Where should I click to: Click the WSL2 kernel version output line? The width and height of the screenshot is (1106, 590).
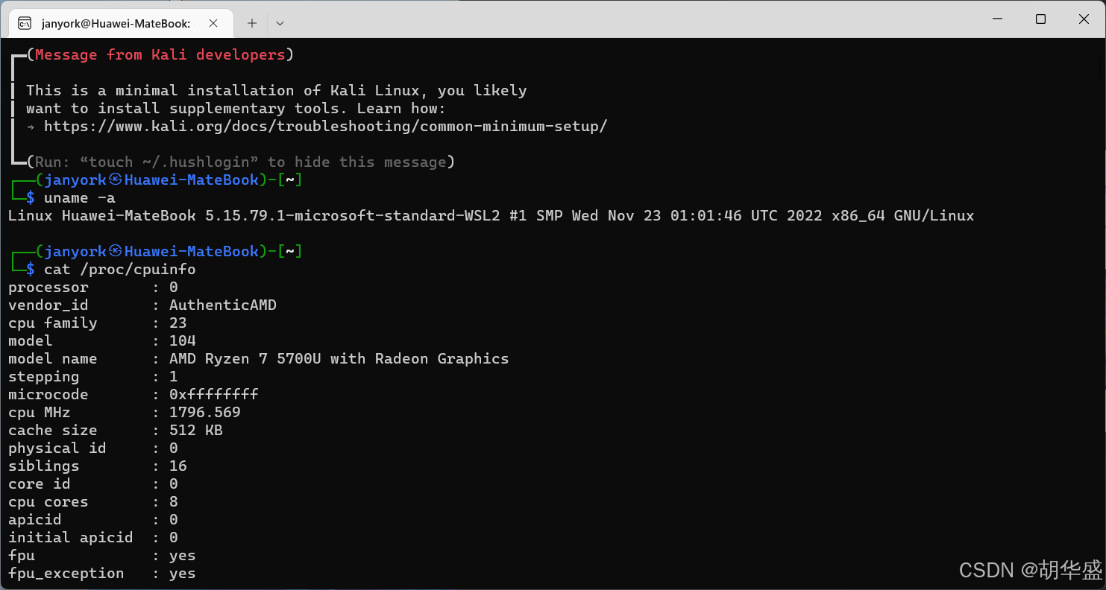point(491,215)
